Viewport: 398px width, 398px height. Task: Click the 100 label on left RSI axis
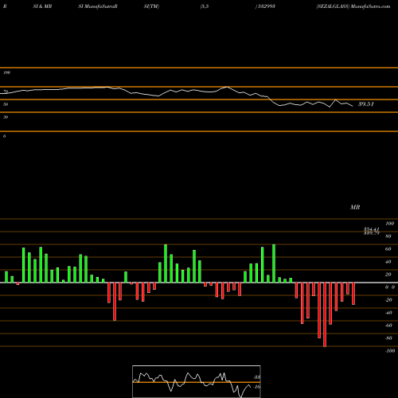pyautogui.click(x=6, y=72)
